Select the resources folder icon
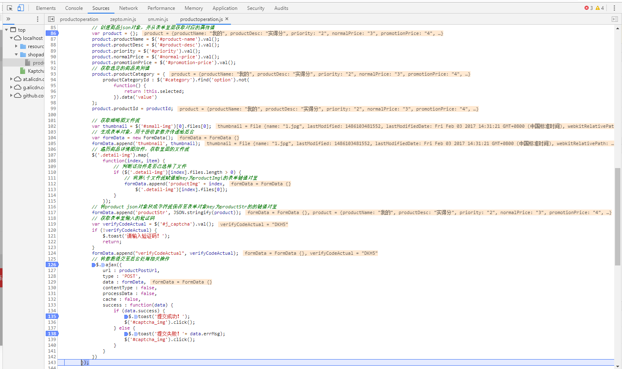 click(x=23, y=46)
